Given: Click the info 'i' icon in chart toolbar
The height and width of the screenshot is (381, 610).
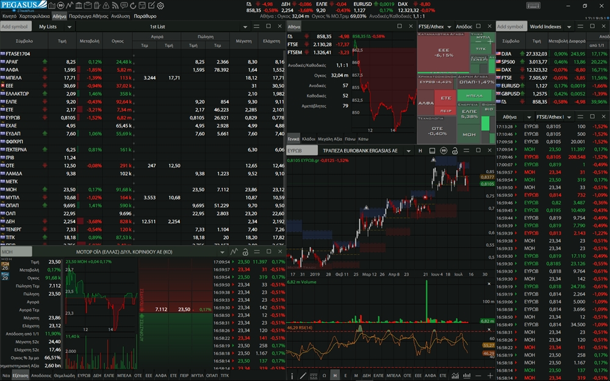Looking at the screenshot, I should [x=292, y=376].
